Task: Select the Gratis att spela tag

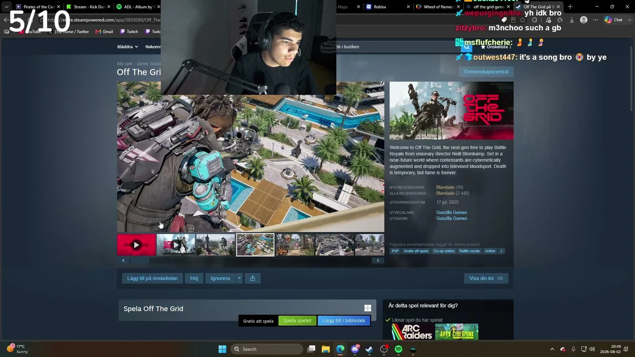Action: [416, 251]
